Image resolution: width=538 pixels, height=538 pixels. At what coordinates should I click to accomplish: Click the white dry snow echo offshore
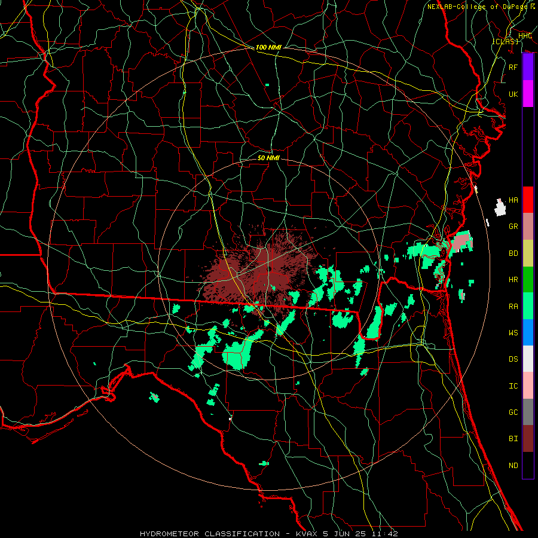pyautogui.click(x=500, y=208)
